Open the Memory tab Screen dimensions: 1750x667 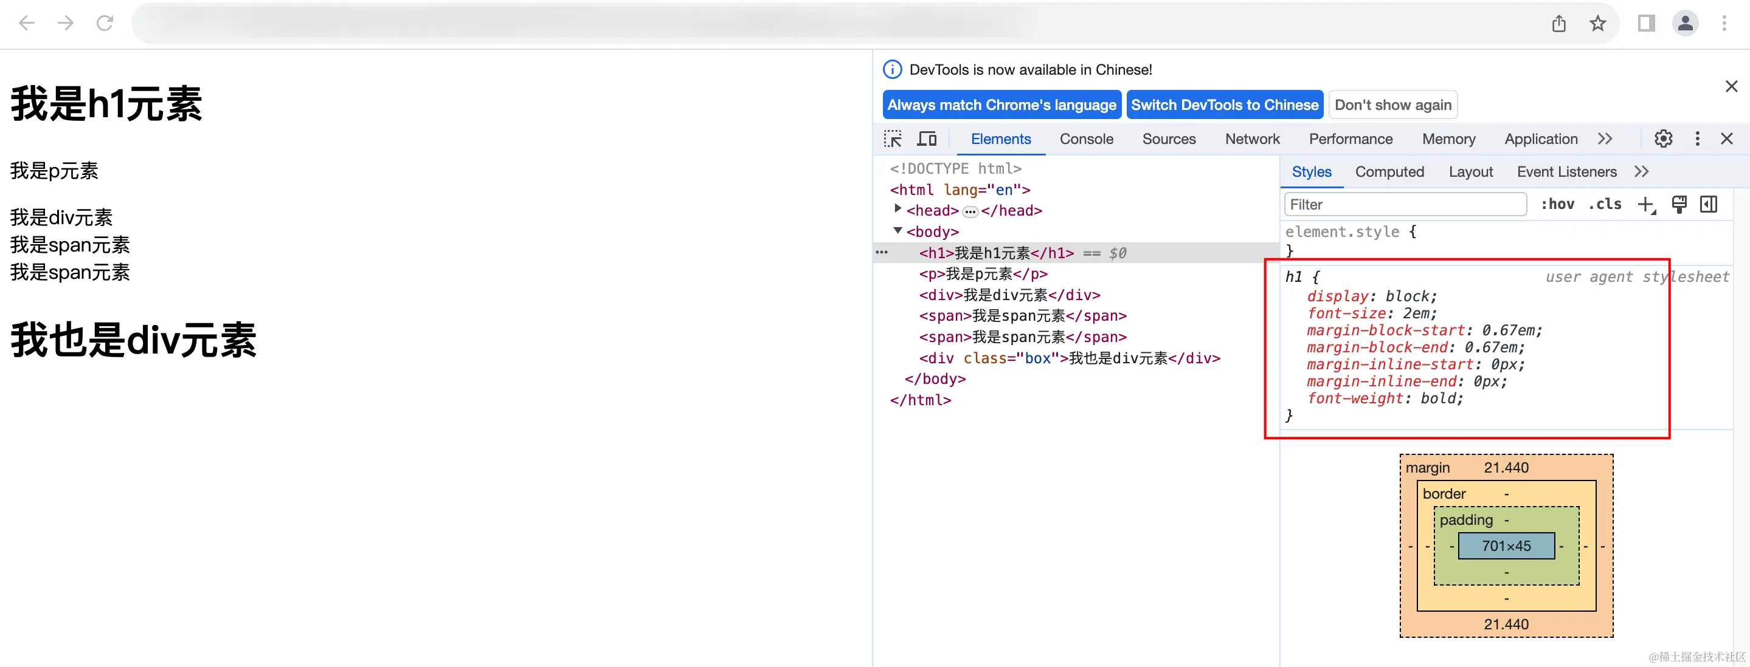coord(1448,139)
